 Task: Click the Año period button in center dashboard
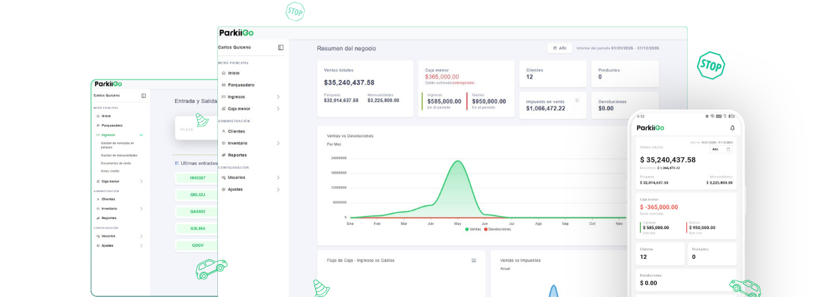coord(559,48)
